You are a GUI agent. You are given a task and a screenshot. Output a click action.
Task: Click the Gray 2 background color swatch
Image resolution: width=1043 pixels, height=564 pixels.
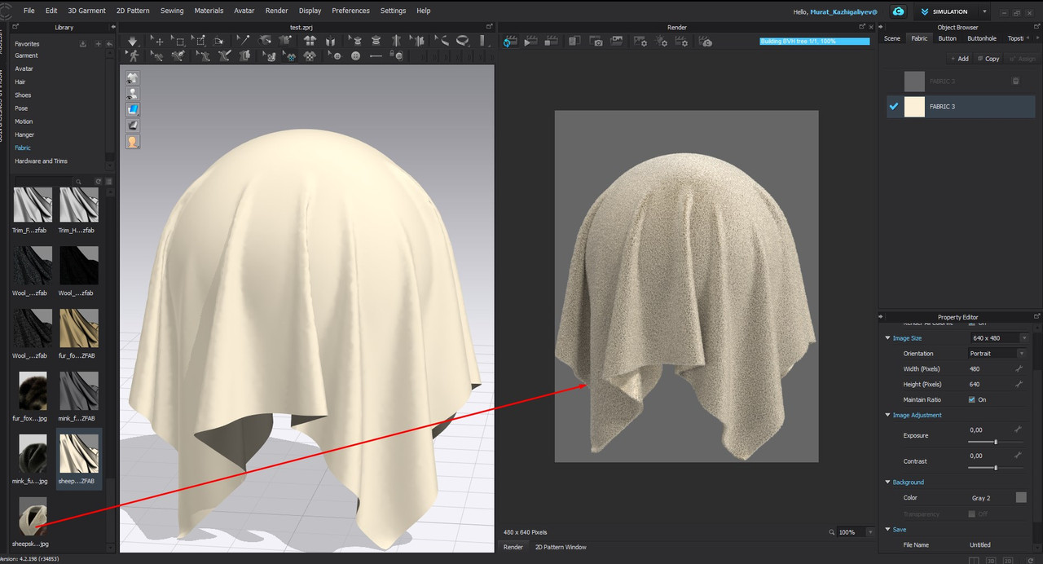(1021, 497)
